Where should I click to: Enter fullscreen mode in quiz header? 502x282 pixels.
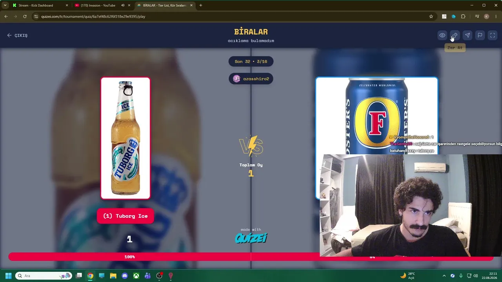click(492, 35)
